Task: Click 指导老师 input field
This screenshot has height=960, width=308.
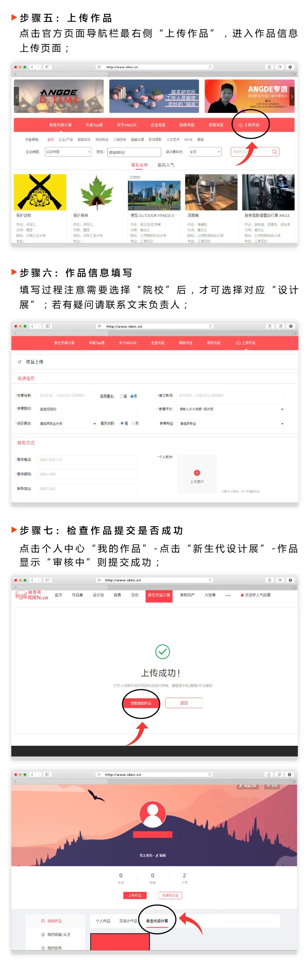Action: click(230, 395)
